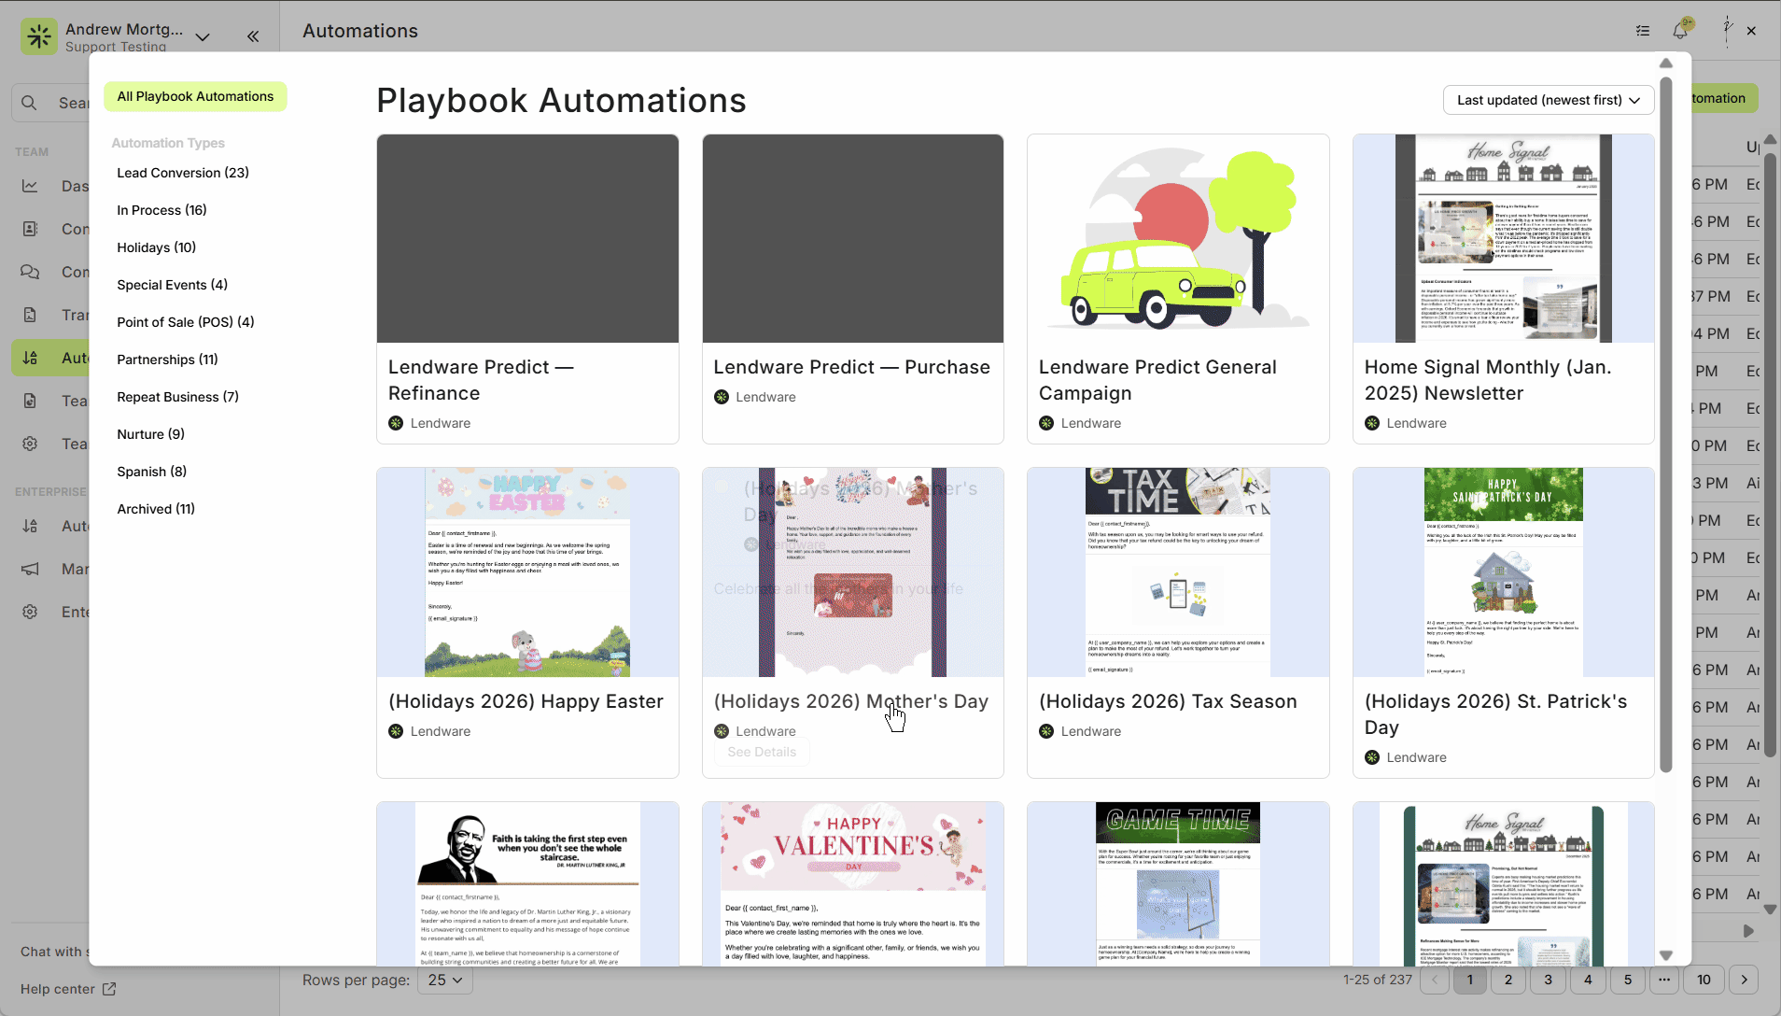The image size is (1781, 1016).
Task: Go to page 2 of results
Action: tap(1508, 980)
